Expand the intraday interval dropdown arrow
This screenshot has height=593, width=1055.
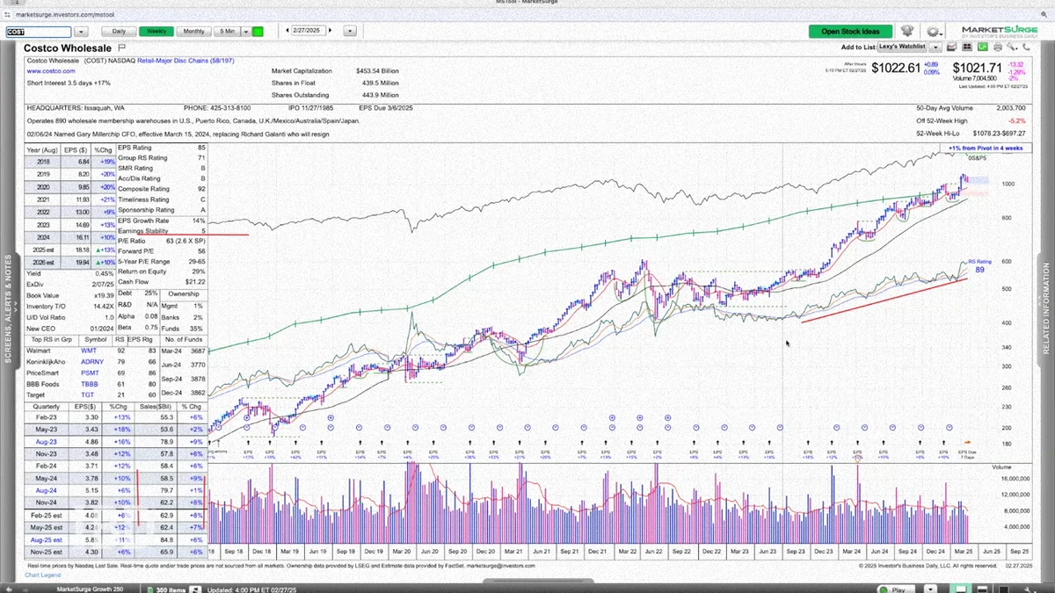click(246, 32)
